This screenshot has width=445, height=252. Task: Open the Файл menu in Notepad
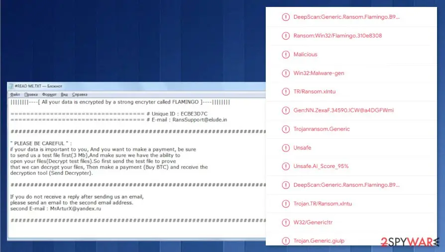pyautogui.click(x=15, y=94)
